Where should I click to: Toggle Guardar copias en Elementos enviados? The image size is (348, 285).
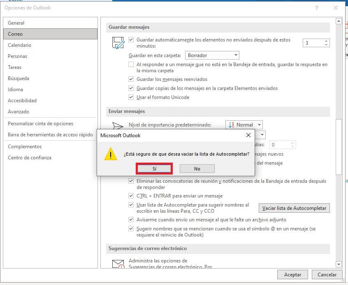pos(131,88)
